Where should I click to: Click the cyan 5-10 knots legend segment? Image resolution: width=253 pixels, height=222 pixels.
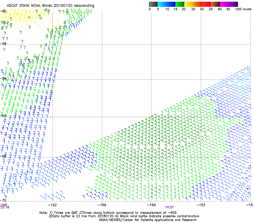coord(162,4)
